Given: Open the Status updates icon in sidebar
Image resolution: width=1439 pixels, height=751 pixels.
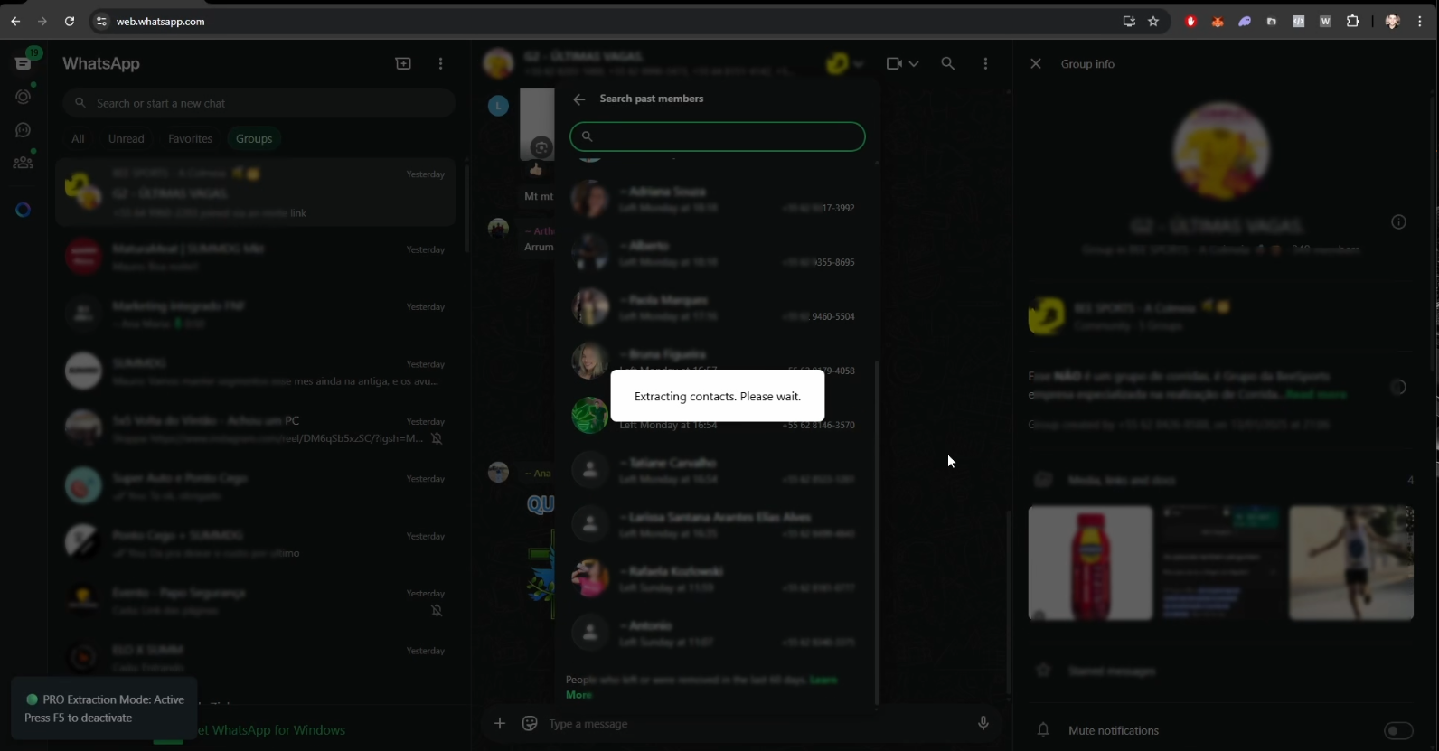Looking at the screenshot, I should tap(24, 97).
